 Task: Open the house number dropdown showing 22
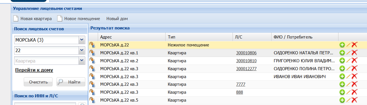coord(82,50)
